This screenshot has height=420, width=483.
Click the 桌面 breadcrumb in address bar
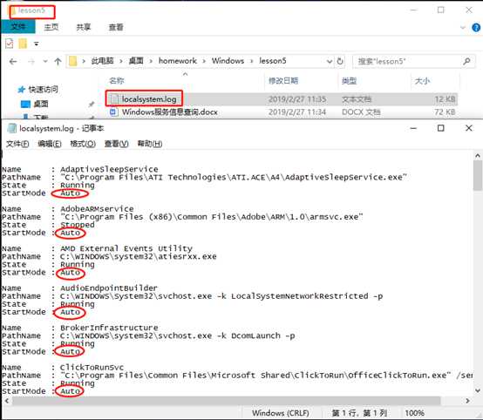coord(136,61)
